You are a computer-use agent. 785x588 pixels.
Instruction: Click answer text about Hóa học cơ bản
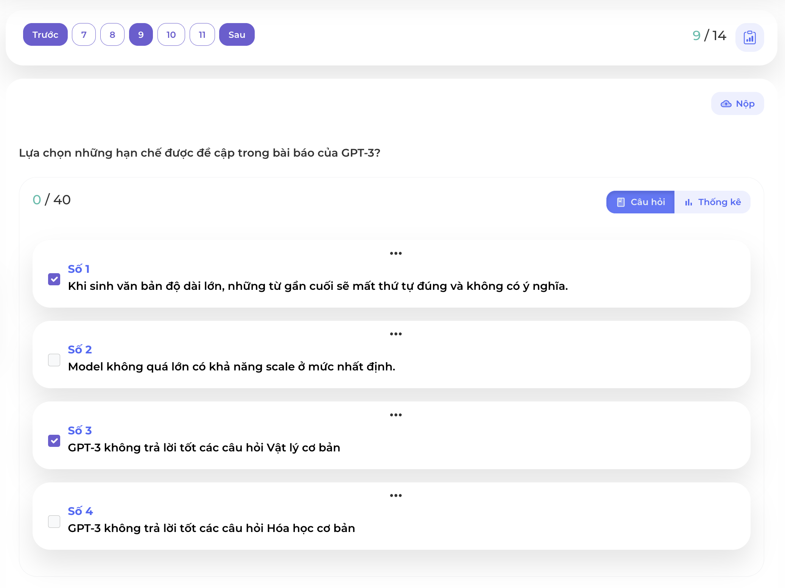[212, 528]
